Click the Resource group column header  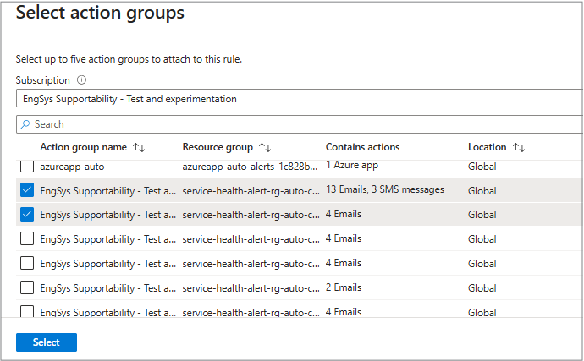[x=218, y=147]
